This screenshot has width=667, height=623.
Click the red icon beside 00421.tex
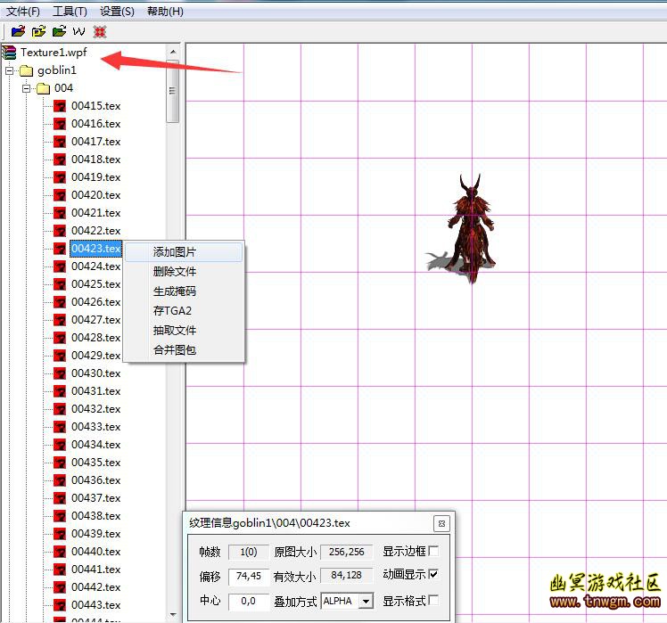click(x=60, y=213)
